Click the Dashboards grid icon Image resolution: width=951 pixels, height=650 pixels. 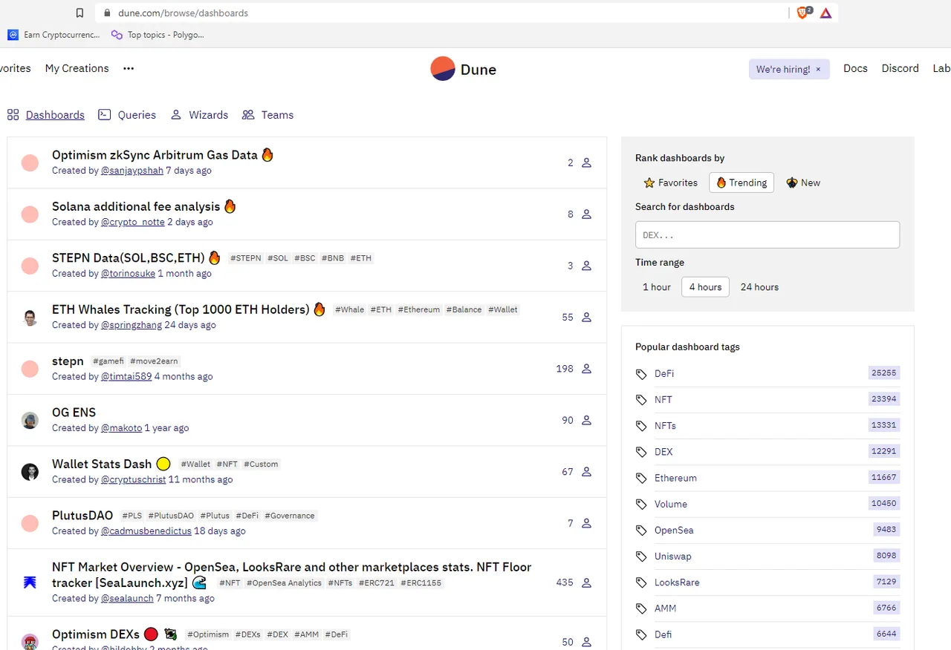(x=13, y=115)
